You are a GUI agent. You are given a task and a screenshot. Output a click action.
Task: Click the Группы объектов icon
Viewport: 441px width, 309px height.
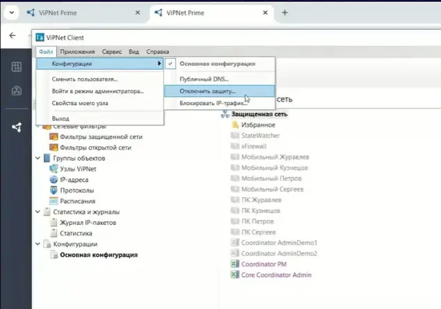(47, 158)
